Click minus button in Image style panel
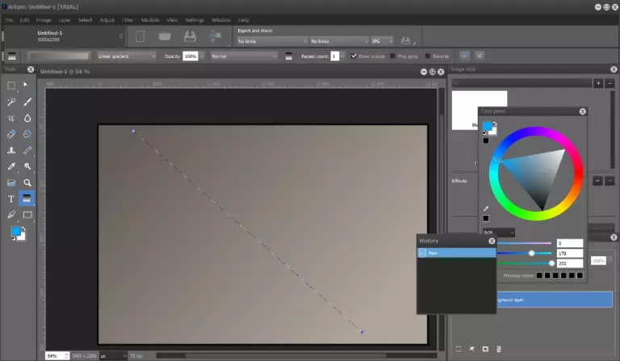This screenshot has width=620, height=361. coord(610,83)
